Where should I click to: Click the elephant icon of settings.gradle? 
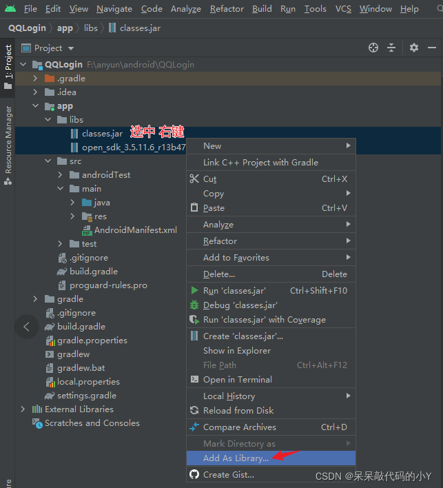click(50, 396)
